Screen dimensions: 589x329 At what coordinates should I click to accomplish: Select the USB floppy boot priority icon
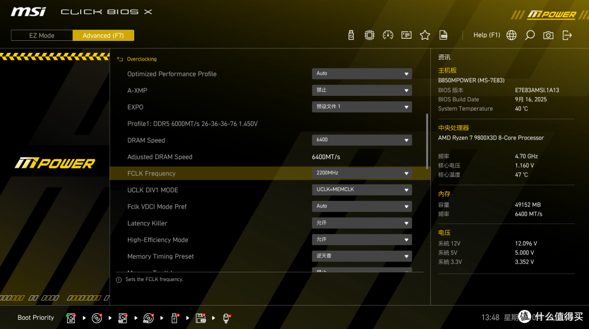pos(201,318)
